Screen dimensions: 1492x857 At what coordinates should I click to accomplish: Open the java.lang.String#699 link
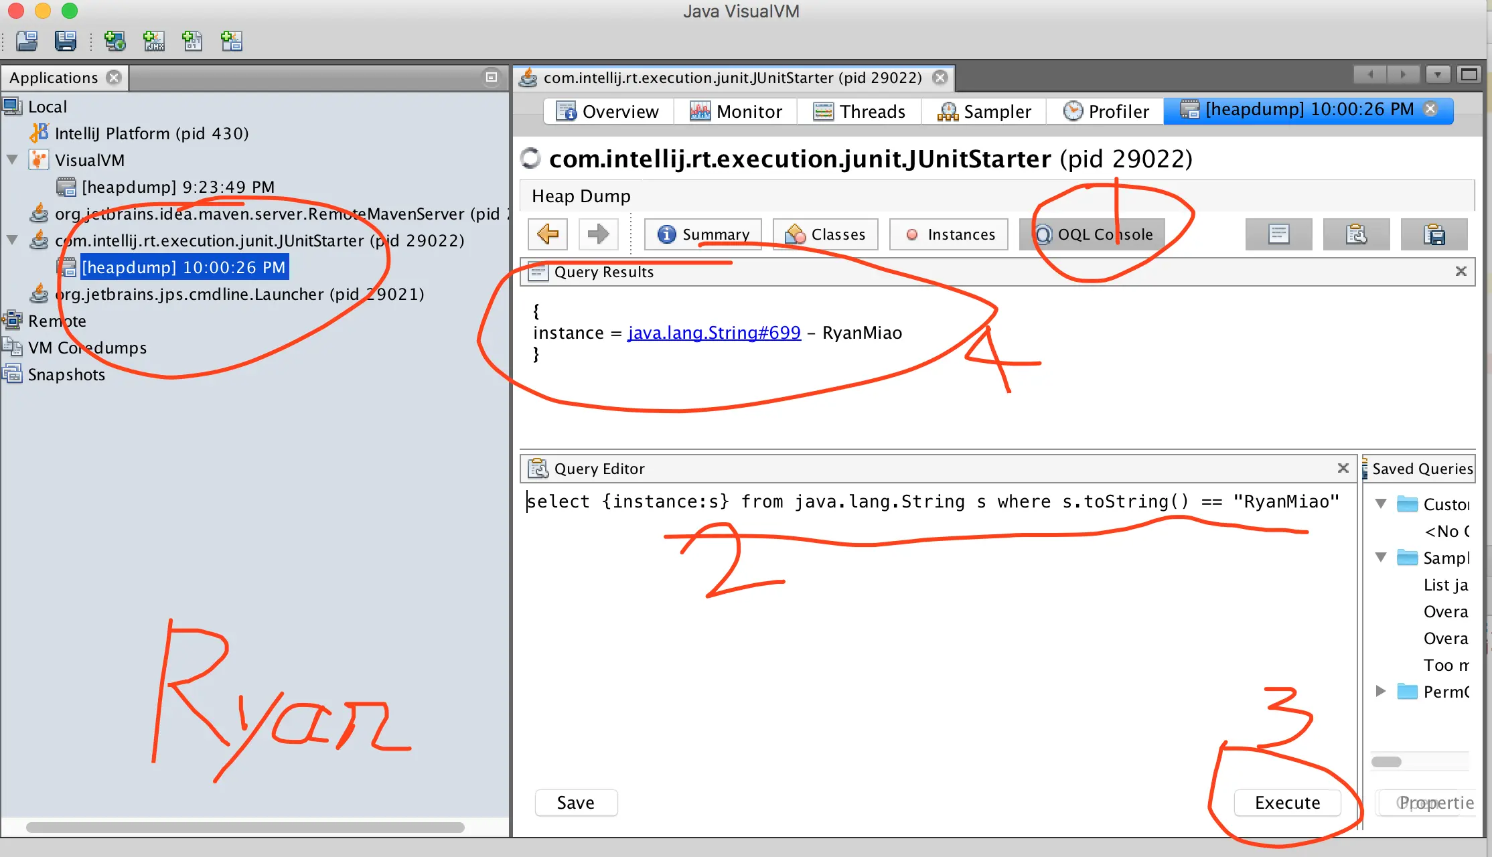coord(714,333)
